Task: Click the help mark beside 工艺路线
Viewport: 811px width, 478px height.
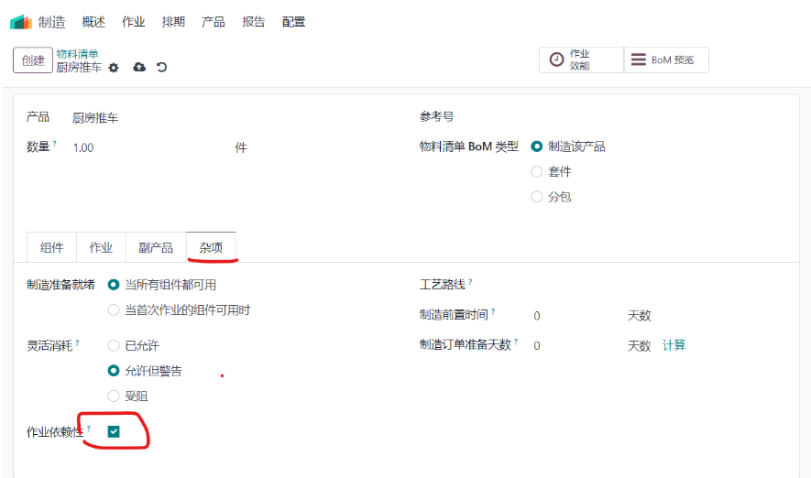Action: [470, 282]
